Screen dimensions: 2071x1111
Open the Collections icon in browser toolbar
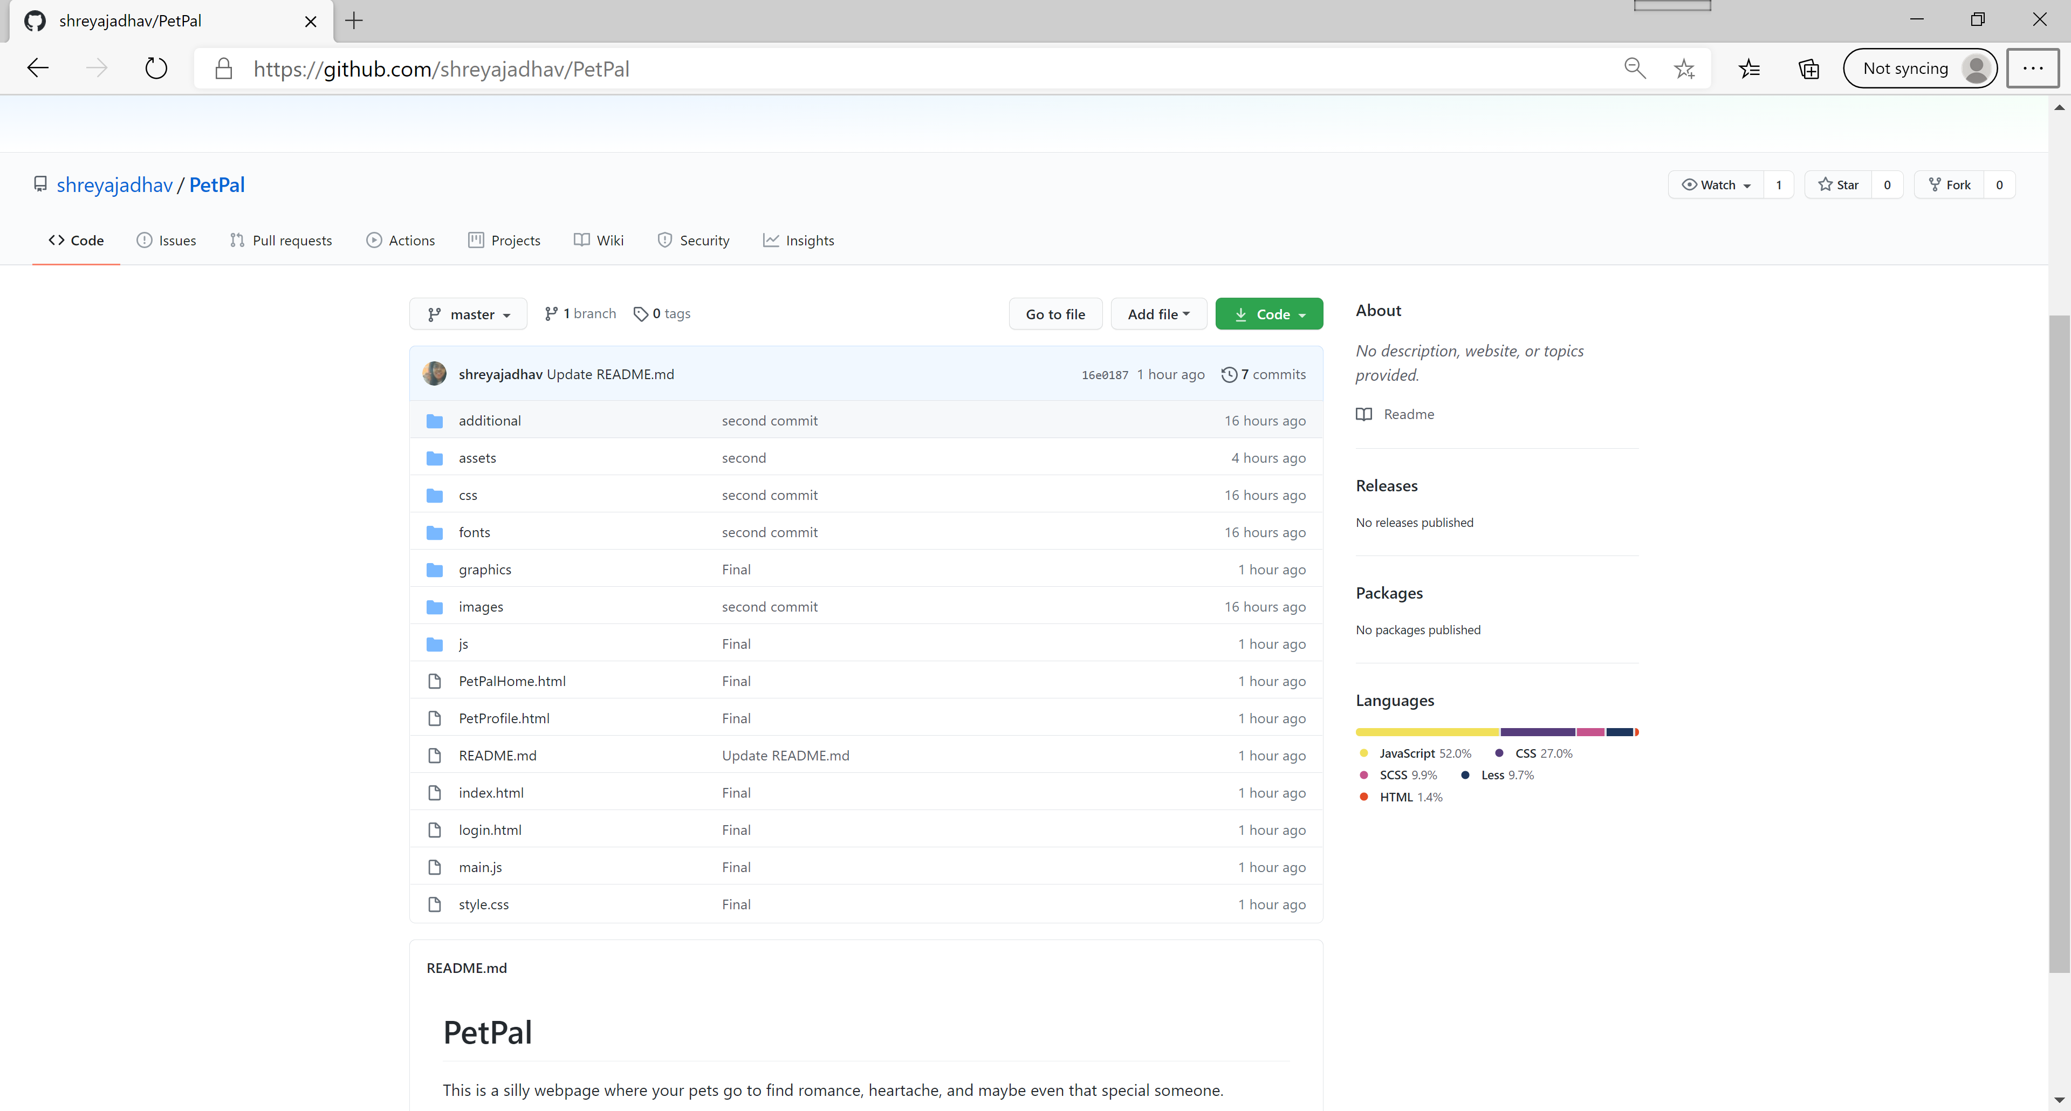(x=1808, y=68)
